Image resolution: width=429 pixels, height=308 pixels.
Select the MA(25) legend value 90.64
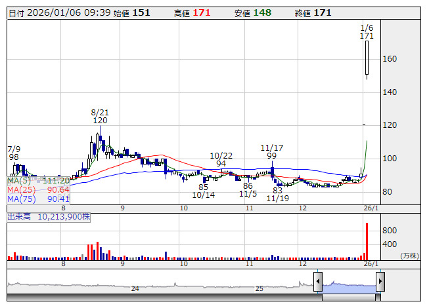click(57, 189)
